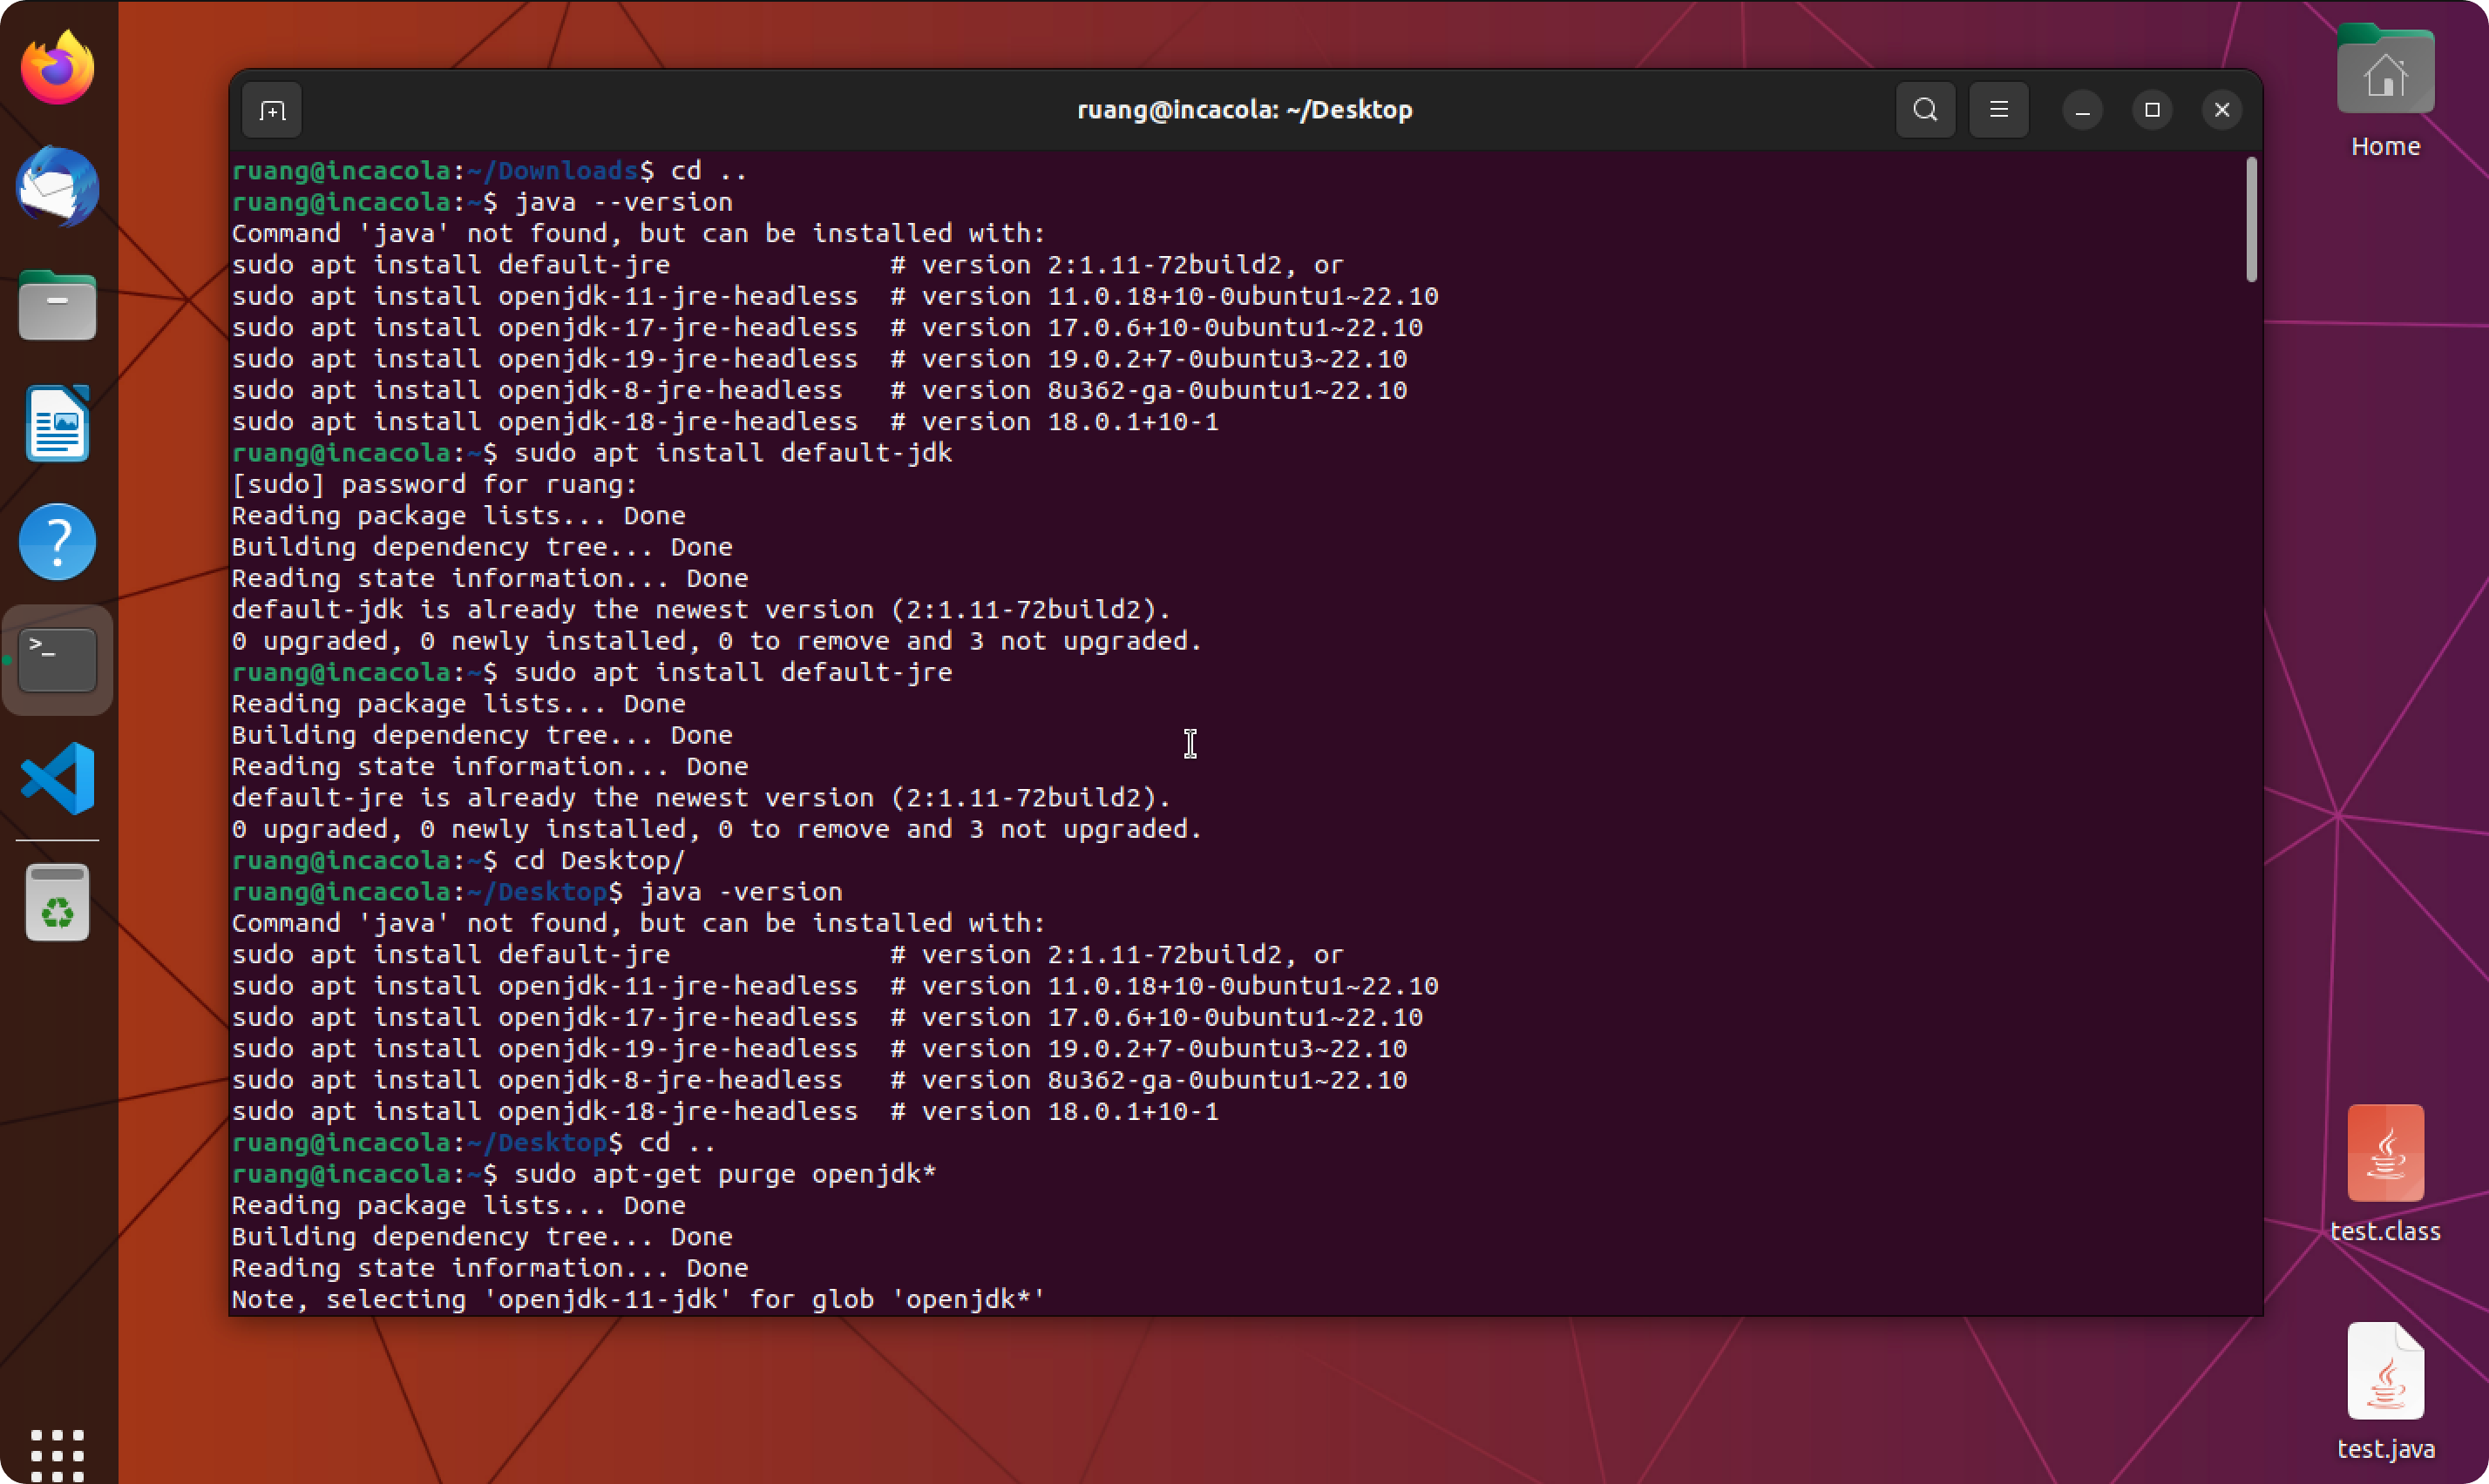The height and width of the screenshot is (1484, 2489).
Task: Launch Thunderbird mail from the dock
Action: (x=57, y=186)
